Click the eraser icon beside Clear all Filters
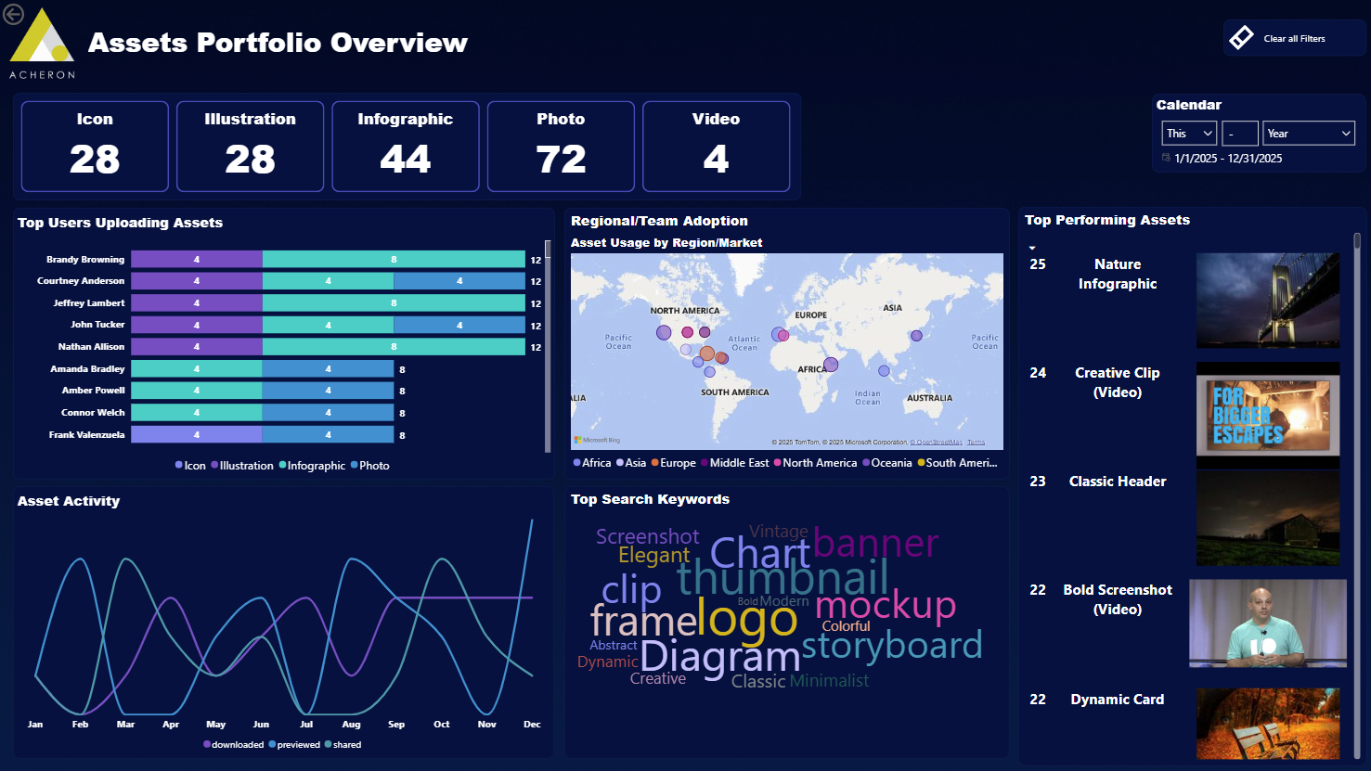 pyautogui.click(x=1241, y=38)
